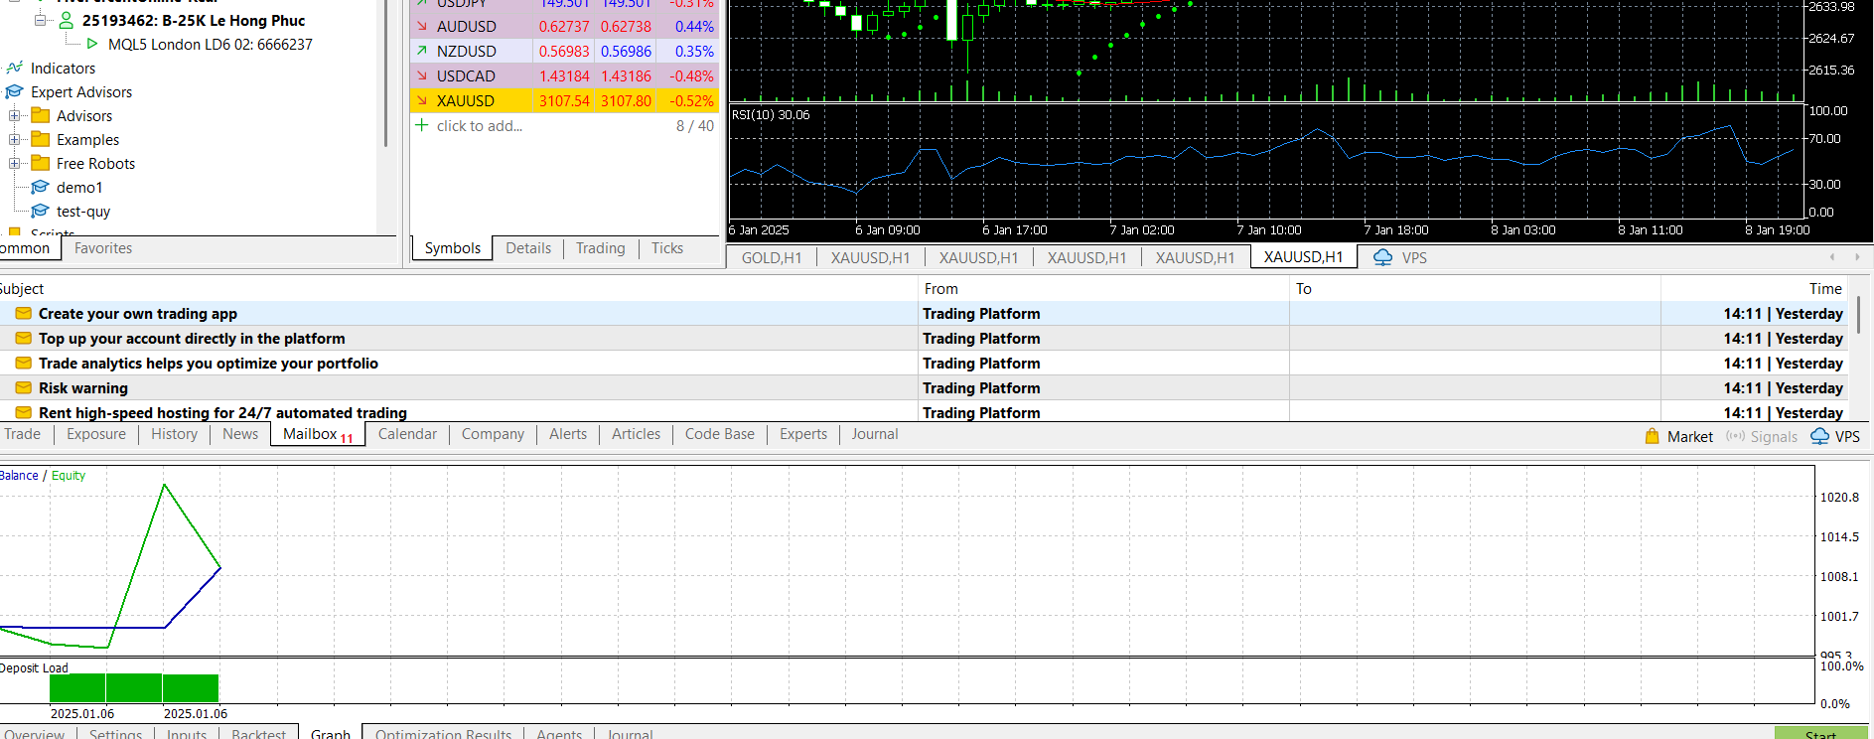Open the Tester Agents tab
1874x739 pixels.
point(559,733)
